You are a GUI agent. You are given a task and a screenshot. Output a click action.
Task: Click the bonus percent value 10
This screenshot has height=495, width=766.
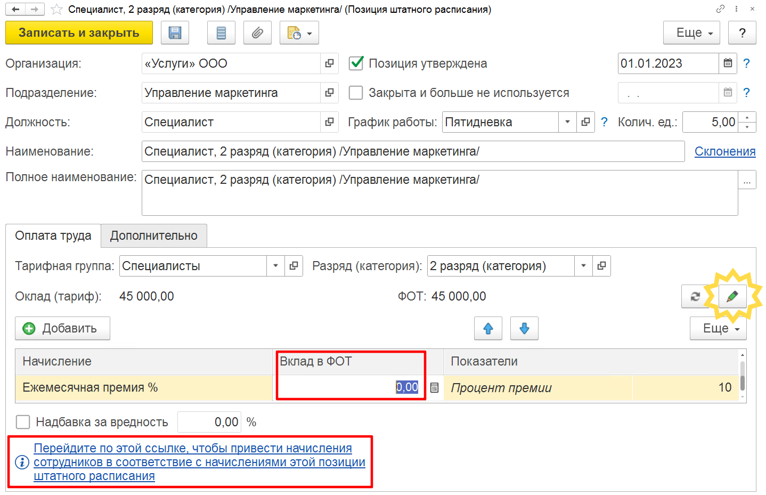click(x=686, y=388)
